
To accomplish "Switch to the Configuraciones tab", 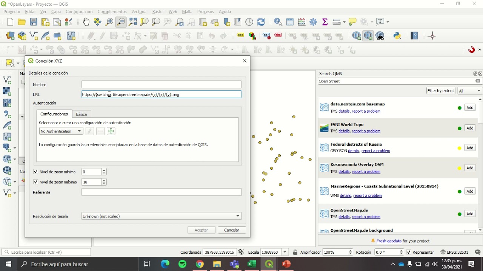I will [54, 114].
